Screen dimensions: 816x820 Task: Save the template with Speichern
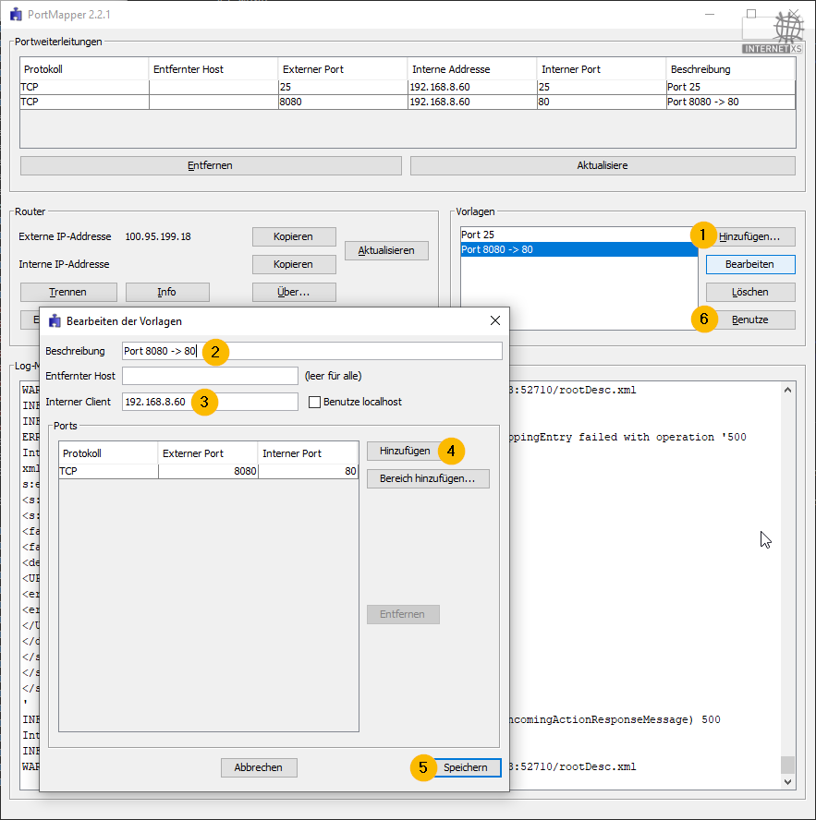pos(466,767)
